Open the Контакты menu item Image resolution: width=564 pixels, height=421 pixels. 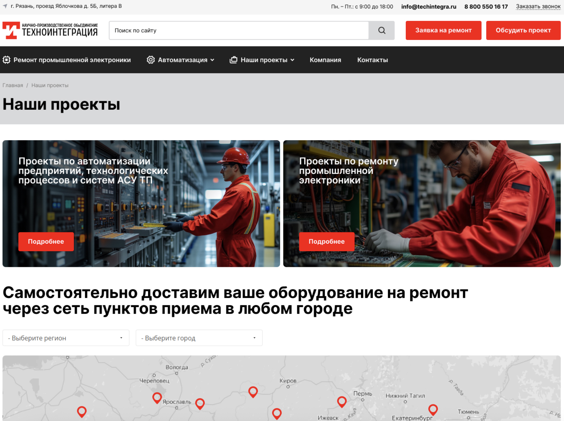point(373,60)
